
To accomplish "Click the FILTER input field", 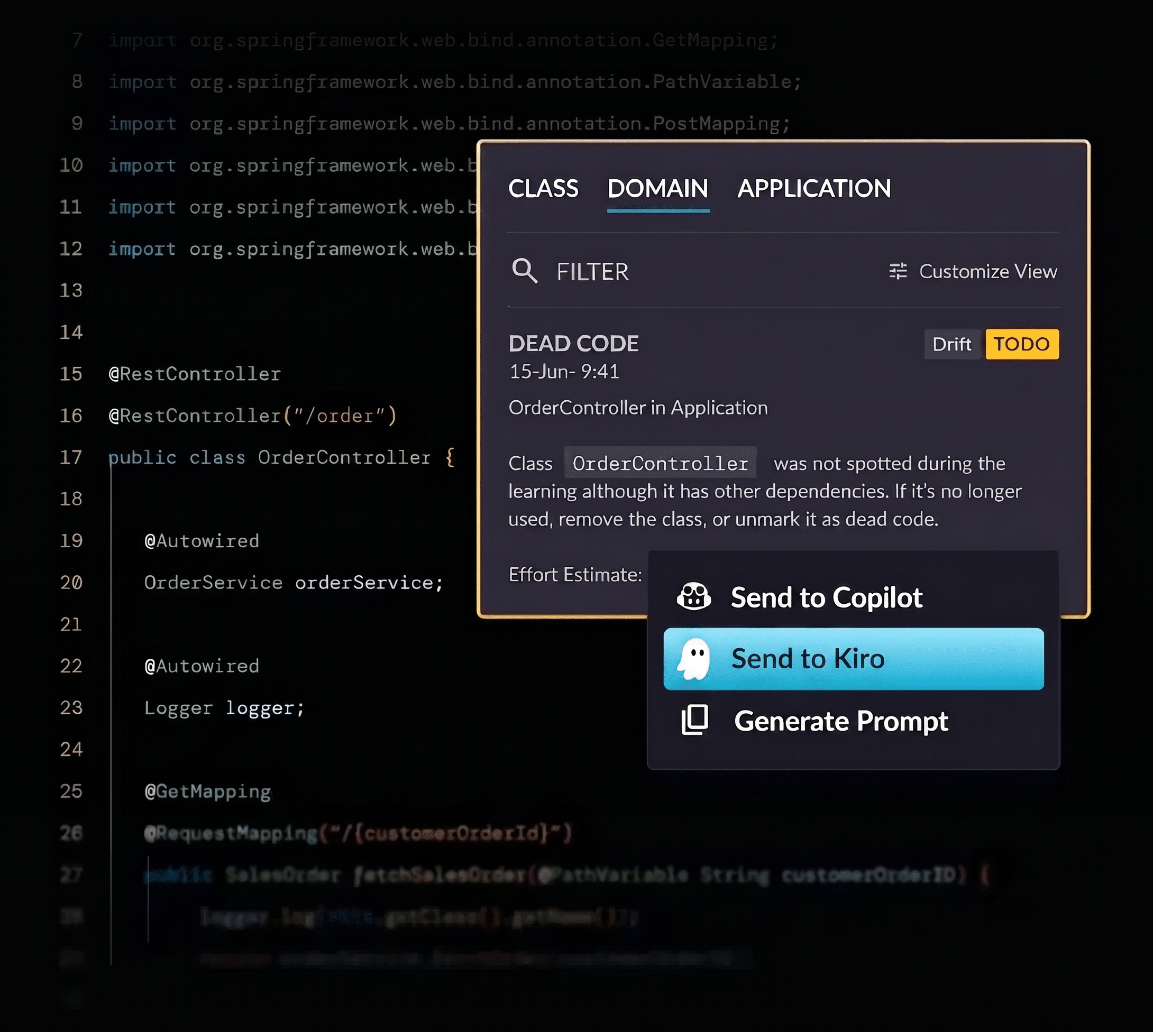I will 593,272.
